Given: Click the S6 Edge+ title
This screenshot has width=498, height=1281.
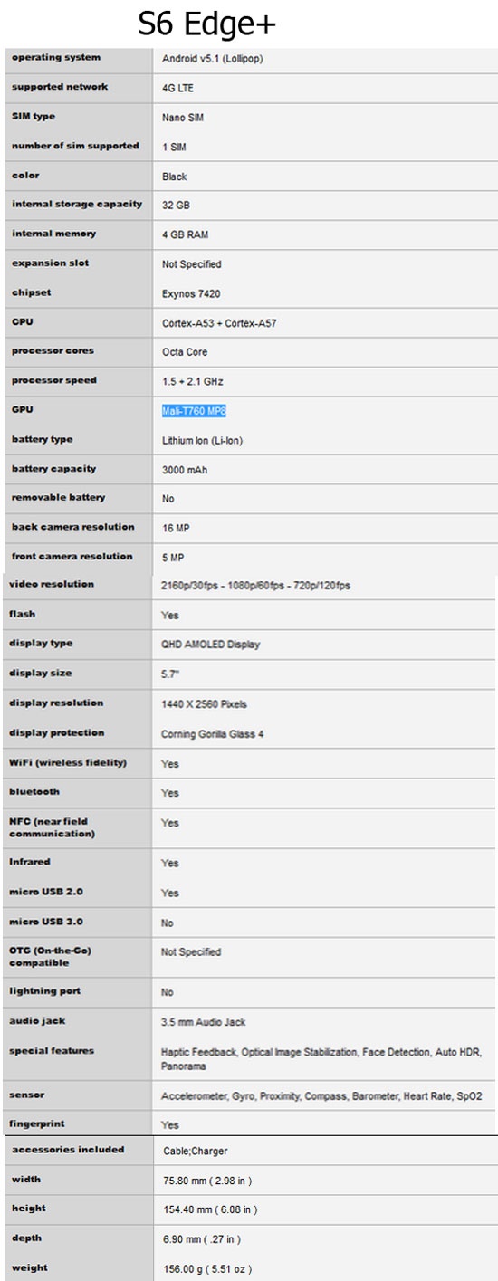Looking at the screenshot, I should pyautogui.click(x=206, y=24).
